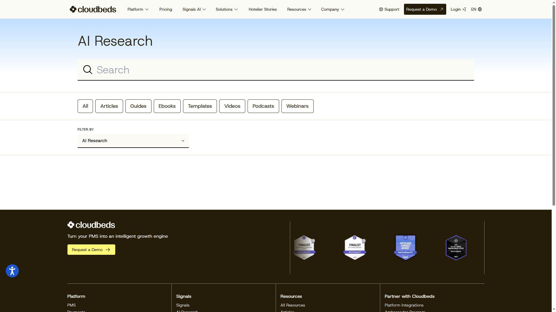The width and height of the screenshot is (556, 312).
Task: Select Pricing in the top menu
Action: (166, 9)
